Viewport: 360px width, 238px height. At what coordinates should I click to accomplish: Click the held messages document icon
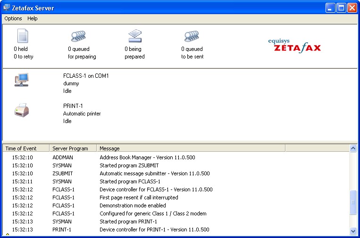click(x=23, y=36)
